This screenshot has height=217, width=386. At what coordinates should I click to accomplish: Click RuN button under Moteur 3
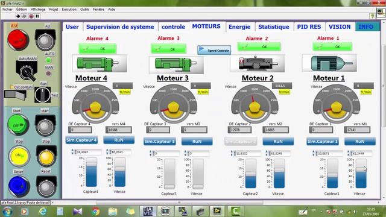[197, 142]
